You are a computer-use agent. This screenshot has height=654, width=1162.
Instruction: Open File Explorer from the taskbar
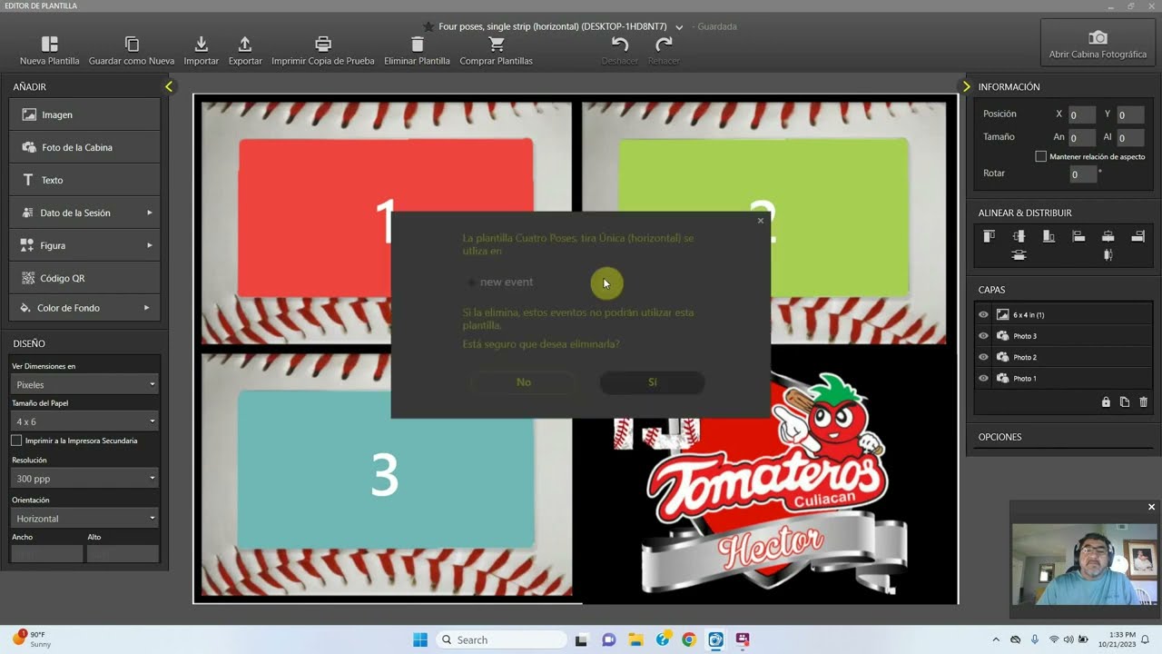coord(635,639)
